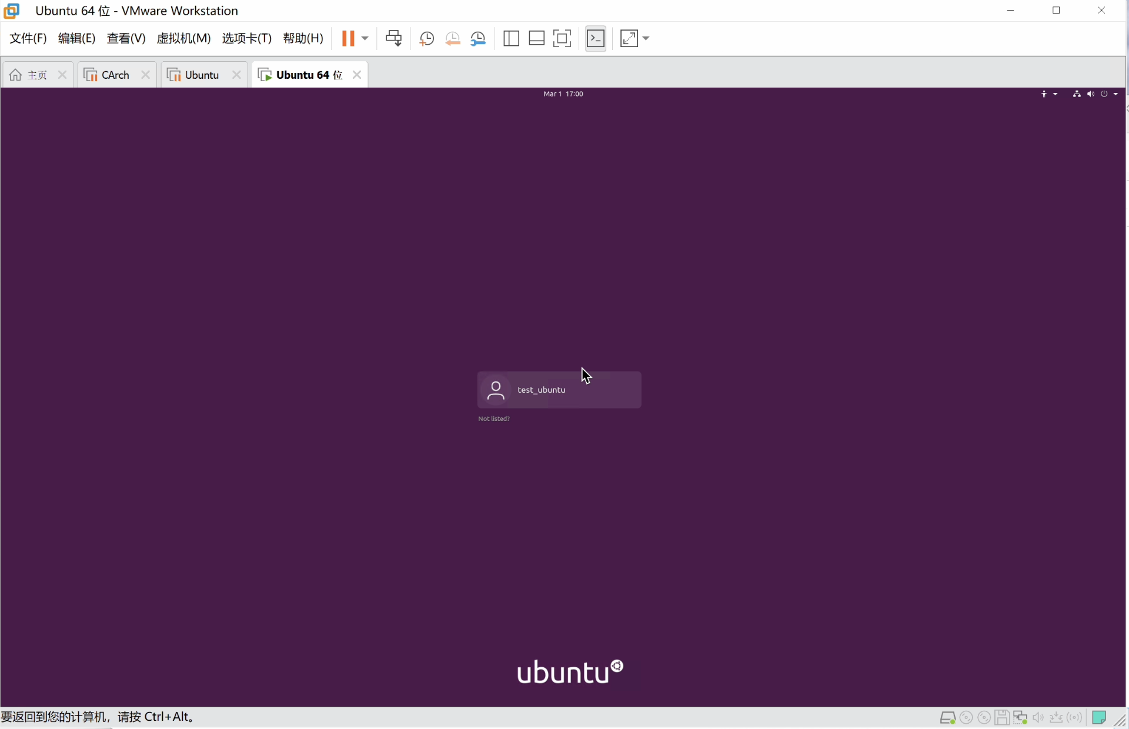Toggle the library sidebar panel
Image resolution: width=1129 pixels, height=729 pixels.
click(x=511, y=39)
